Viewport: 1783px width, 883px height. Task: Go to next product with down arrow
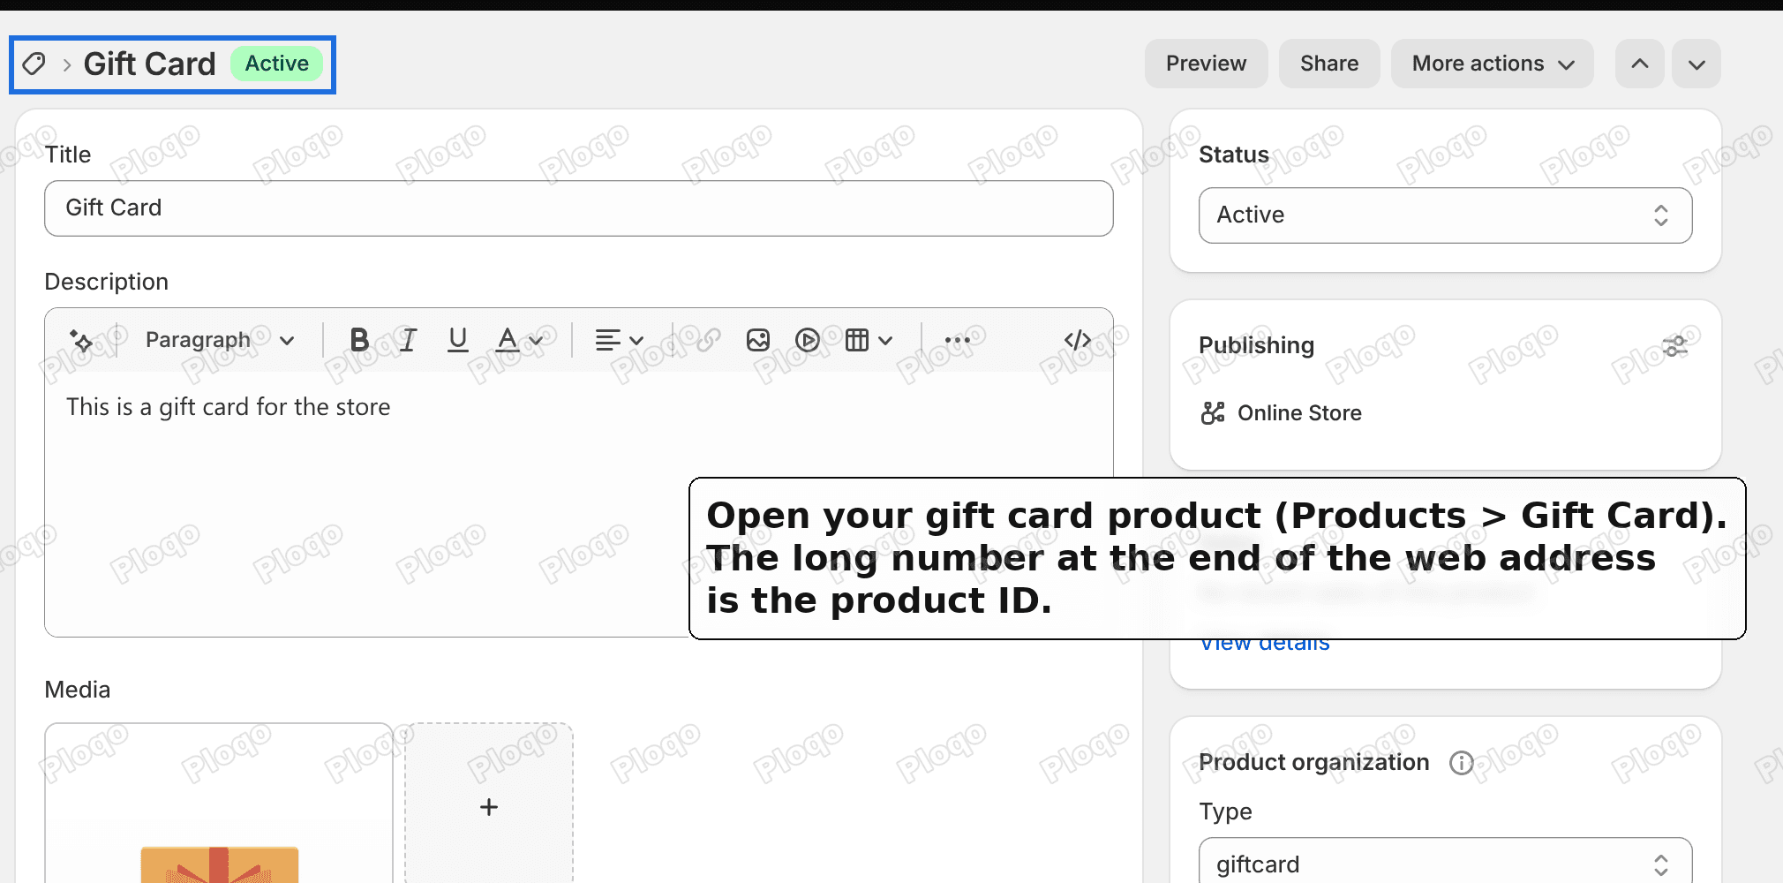coord(1696,64)
